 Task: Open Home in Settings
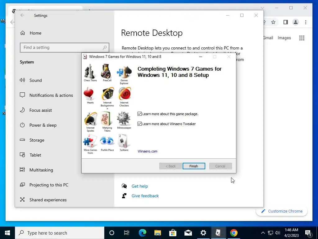click(31, 33)
